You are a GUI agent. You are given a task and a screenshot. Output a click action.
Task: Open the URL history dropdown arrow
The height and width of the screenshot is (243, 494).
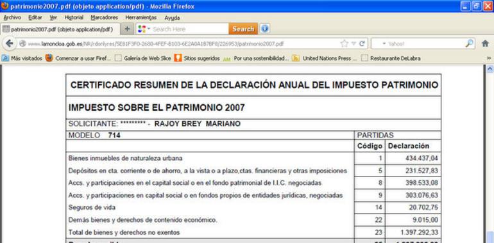pyautogui.click(x=353, y=43)
